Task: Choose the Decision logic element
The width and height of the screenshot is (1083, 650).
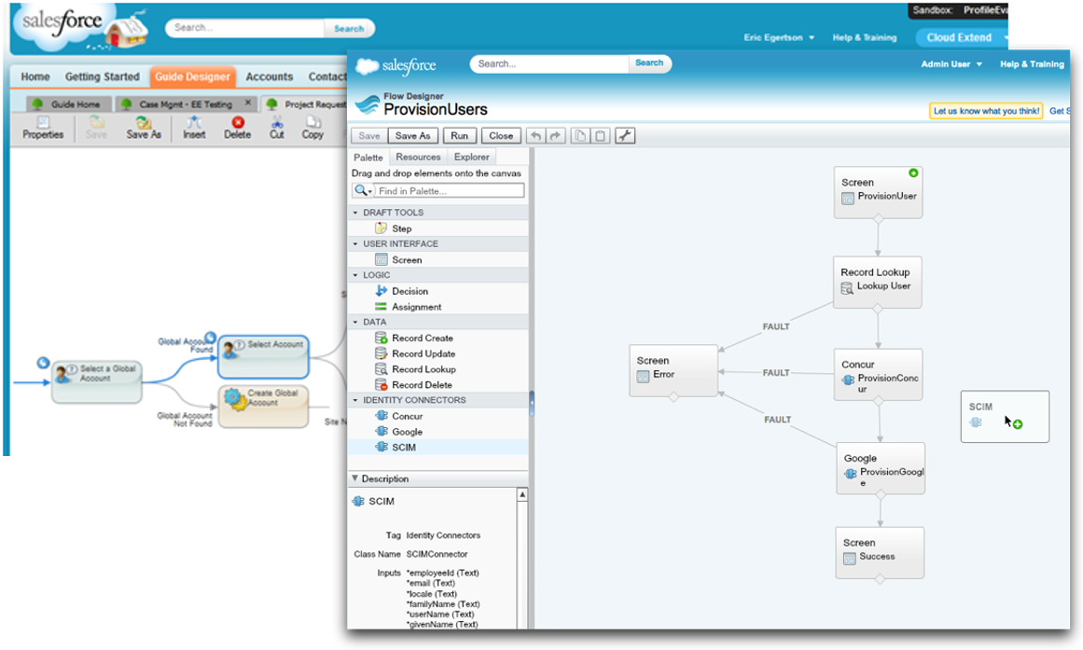Action: (401, 291)
